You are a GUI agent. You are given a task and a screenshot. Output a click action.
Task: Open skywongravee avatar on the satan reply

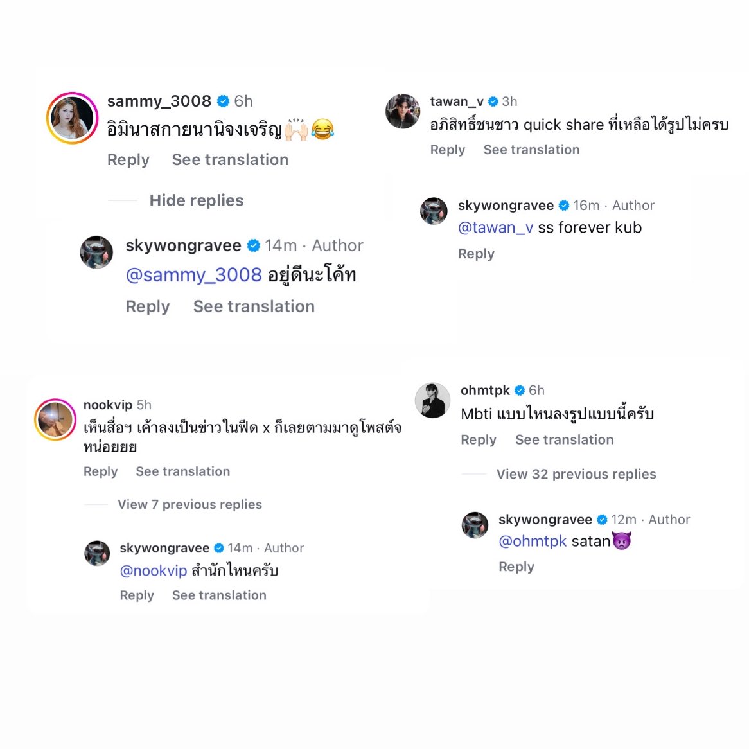coord(475,525)
